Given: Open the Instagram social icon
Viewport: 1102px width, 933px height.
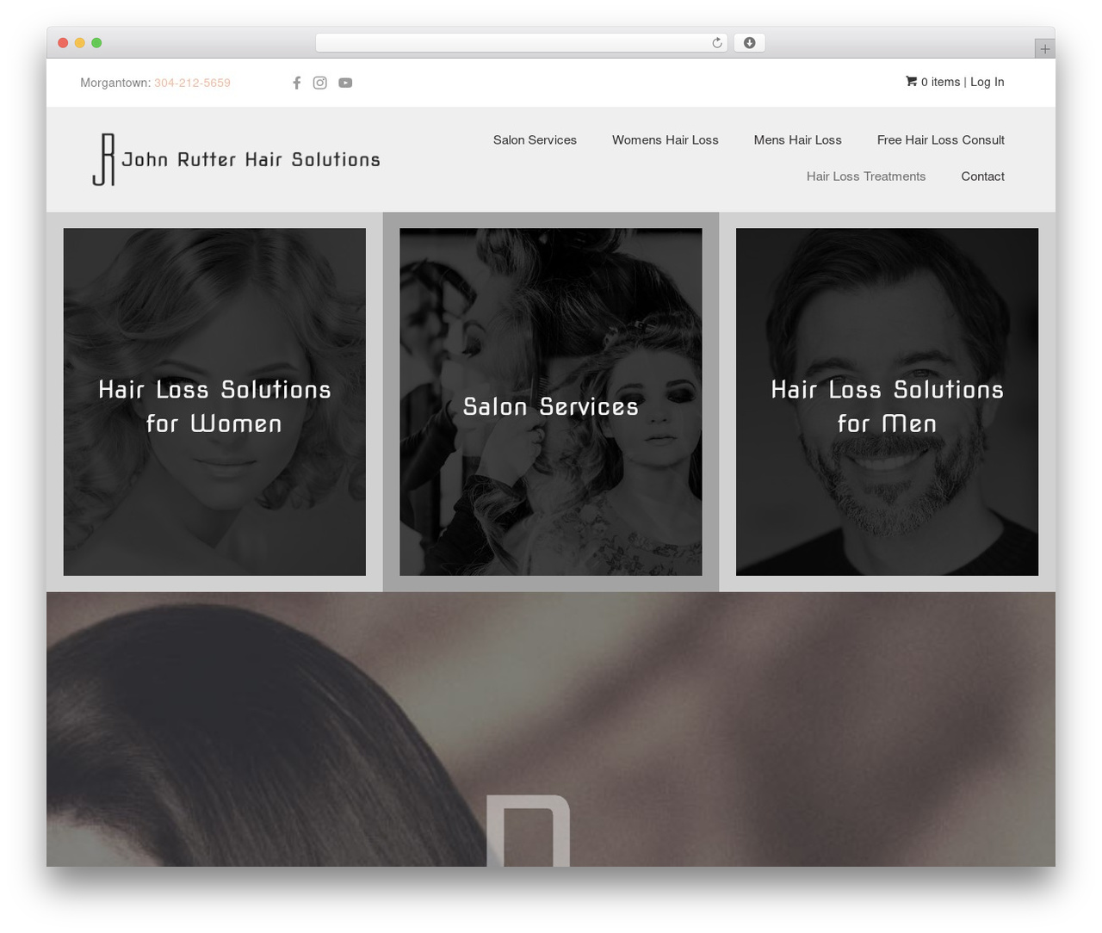Looking at the screenshot, I should tap(320, 83).
